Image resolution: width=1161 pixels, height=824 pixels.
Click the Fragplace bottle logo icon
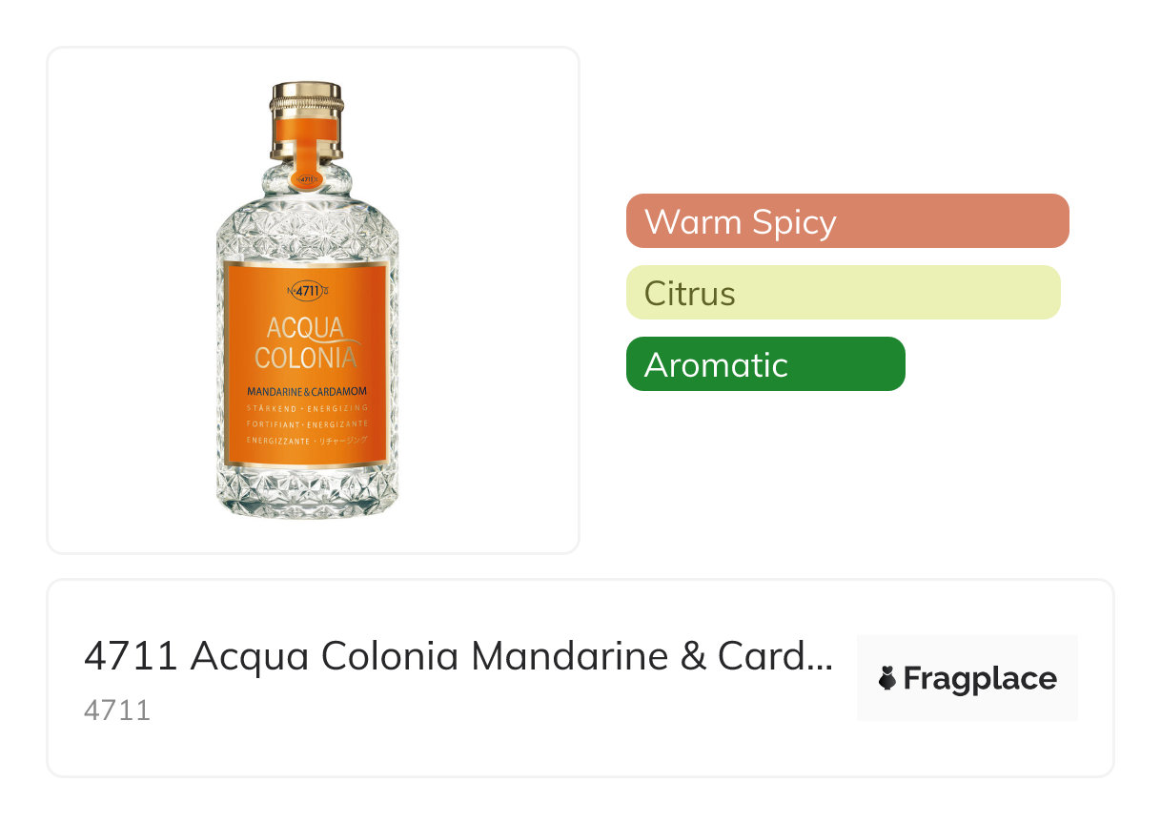887,678
